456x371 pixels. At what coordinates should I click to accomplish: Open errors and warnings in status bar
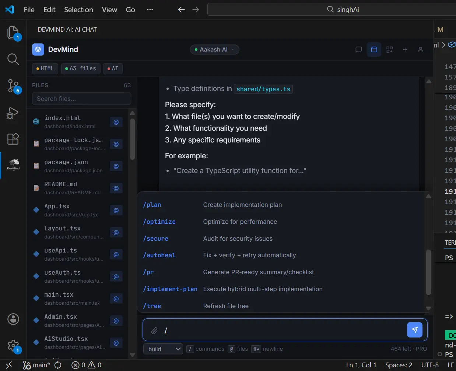point(87,365)
